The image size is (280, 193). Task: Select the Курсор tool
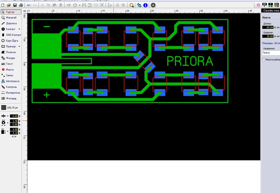pyautogui.click(x=11, y=12)
